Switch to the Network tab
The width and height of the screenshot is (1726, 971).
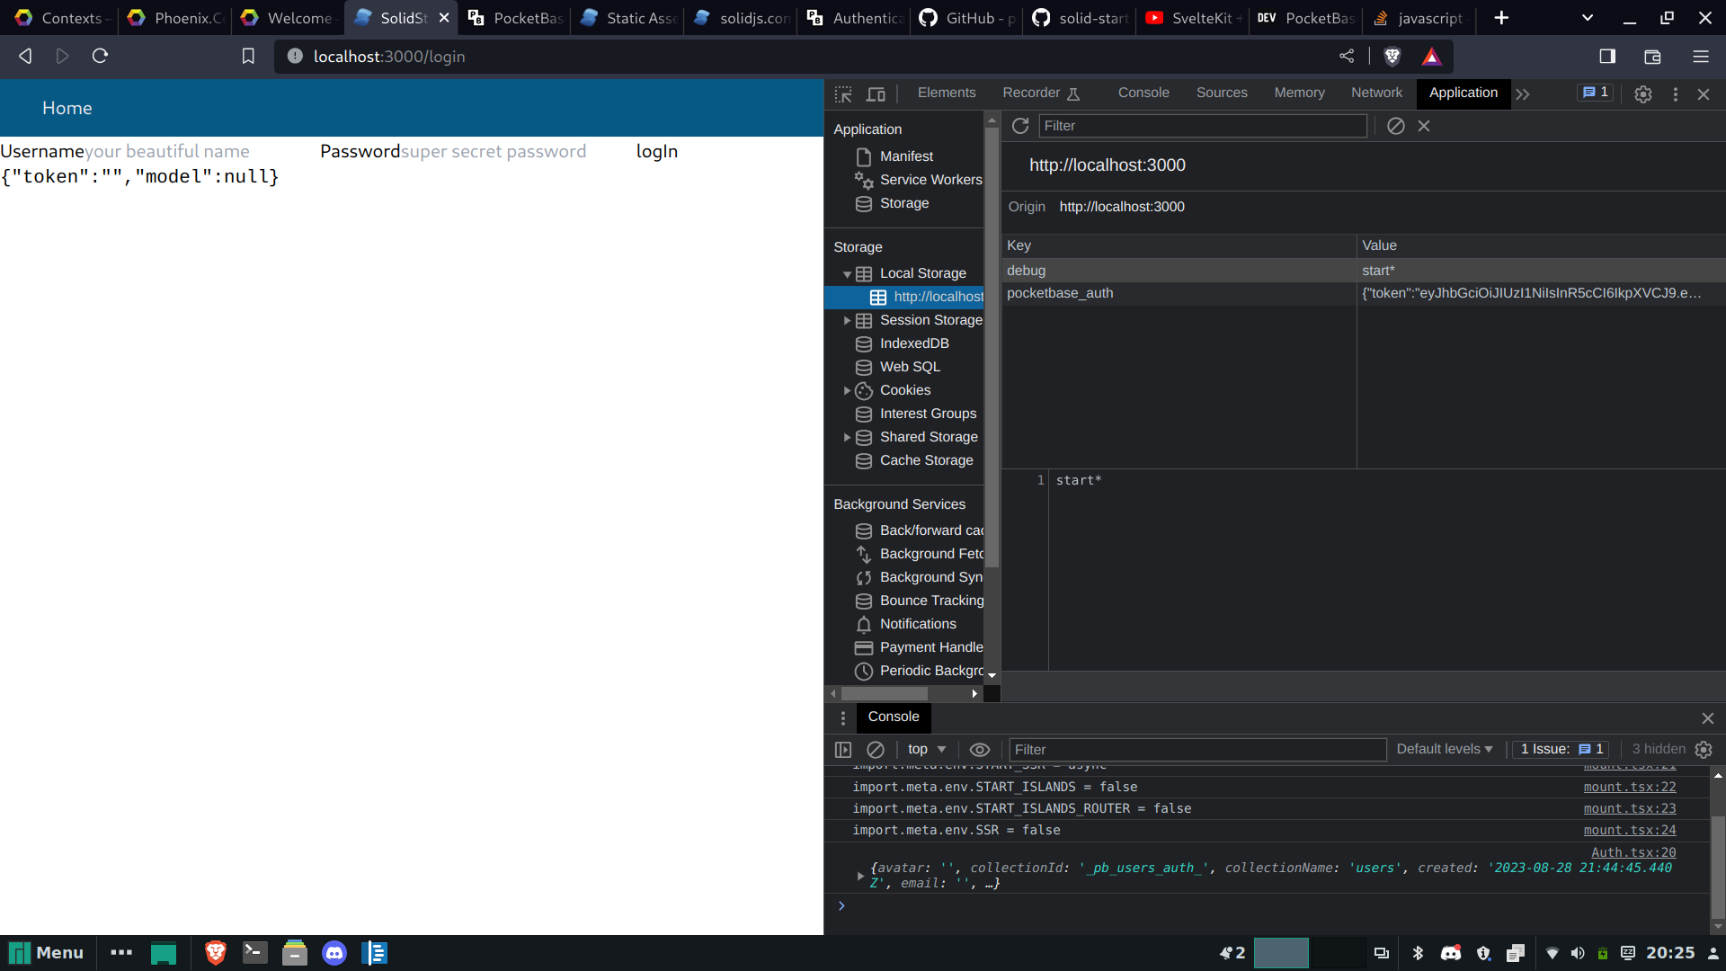coord(1376,93)
